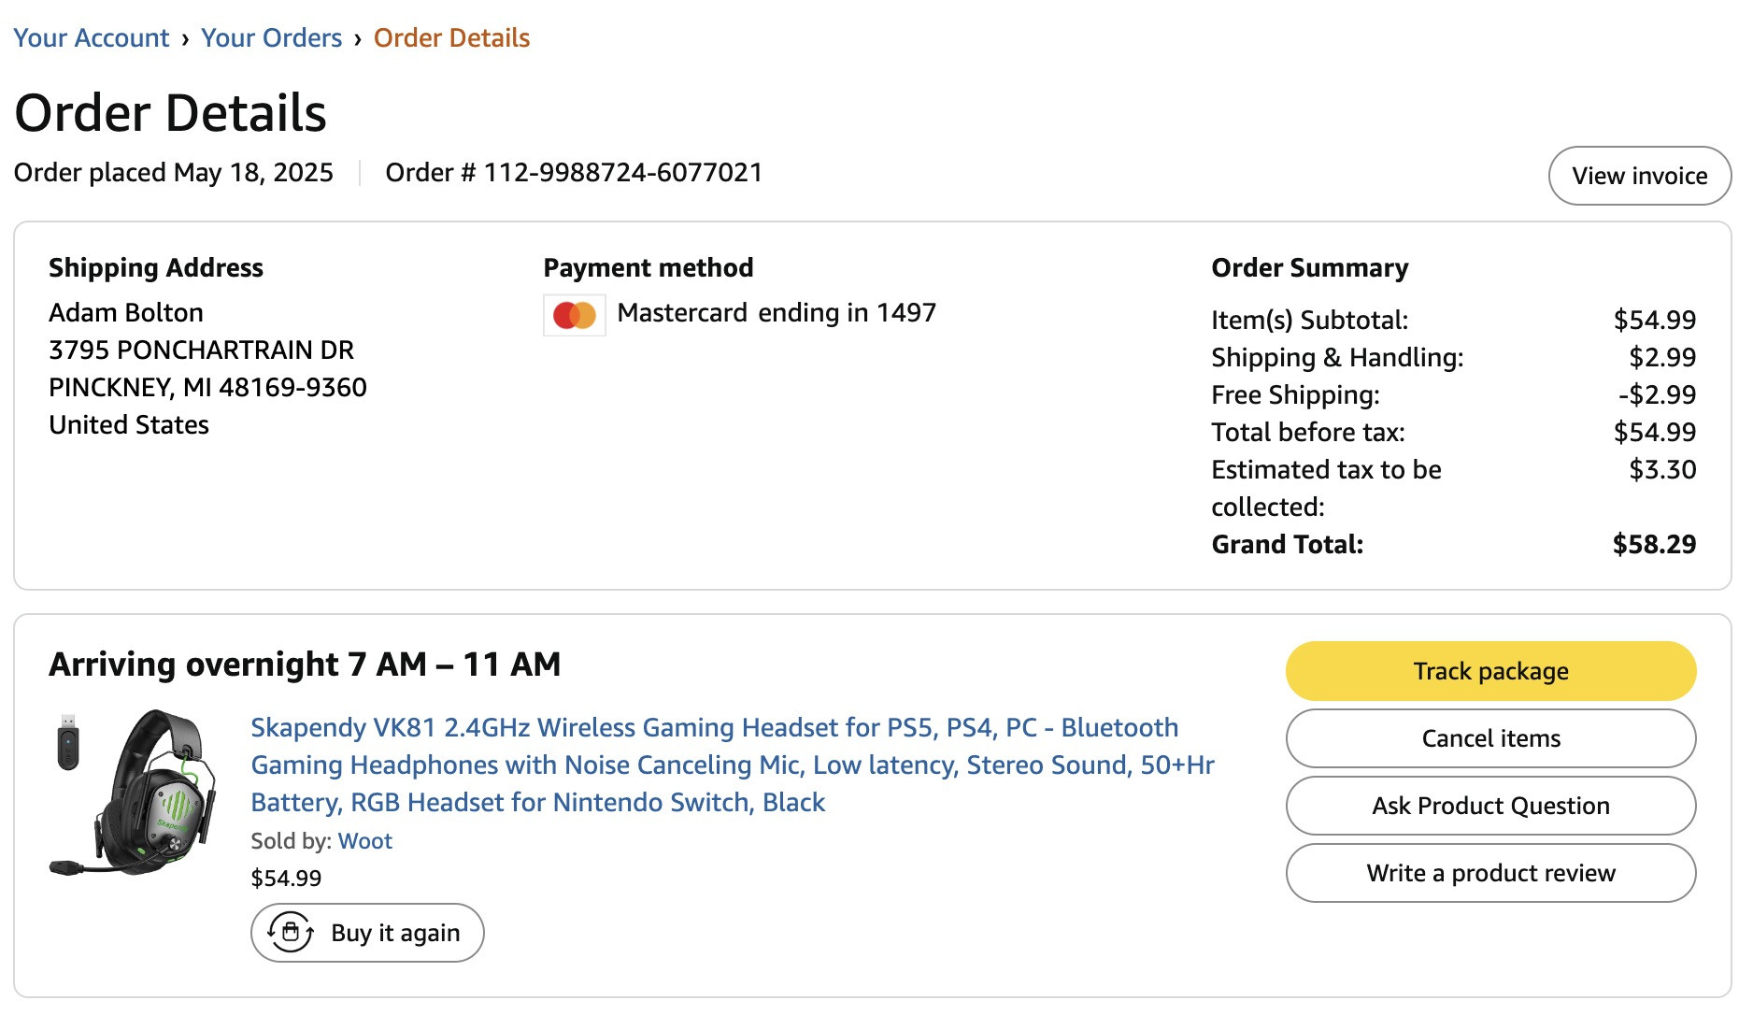Click the order number text
The height and width of the screenshot is (1015, 1753).
(574, 173)
